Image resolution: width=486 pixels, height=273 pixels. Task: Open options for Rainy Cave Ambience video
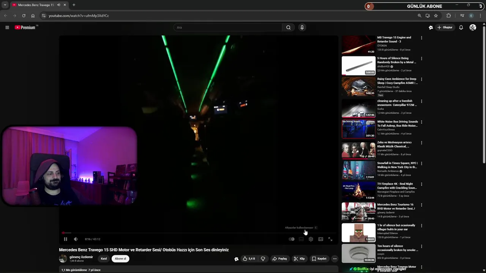(421, 80)
